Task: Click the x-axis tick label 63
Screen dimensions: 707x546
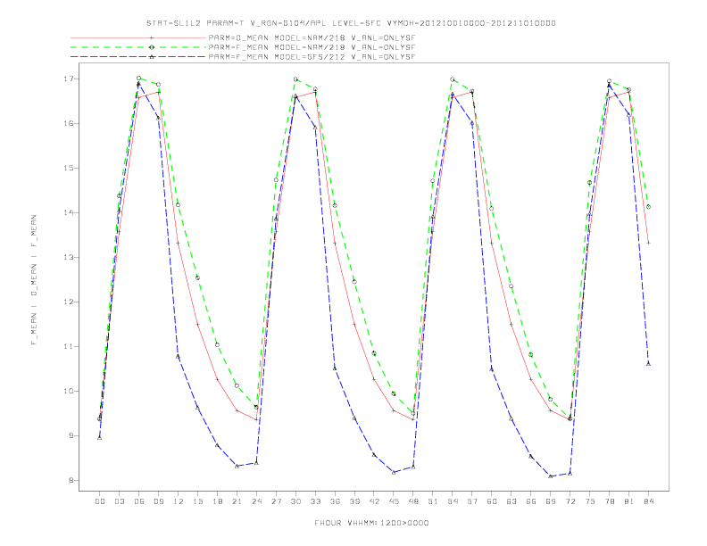Action: 512,501
